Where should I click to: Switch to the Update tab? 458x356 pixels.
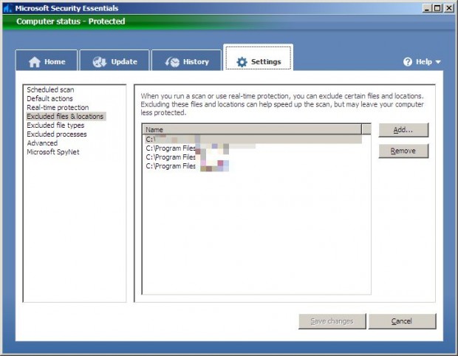pyautogui.click(x=115, y=61)
